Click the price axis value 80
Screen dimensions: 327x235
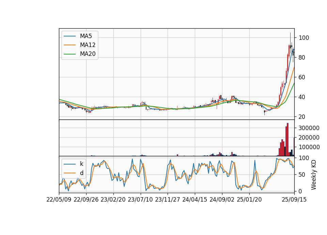(302, 58)
